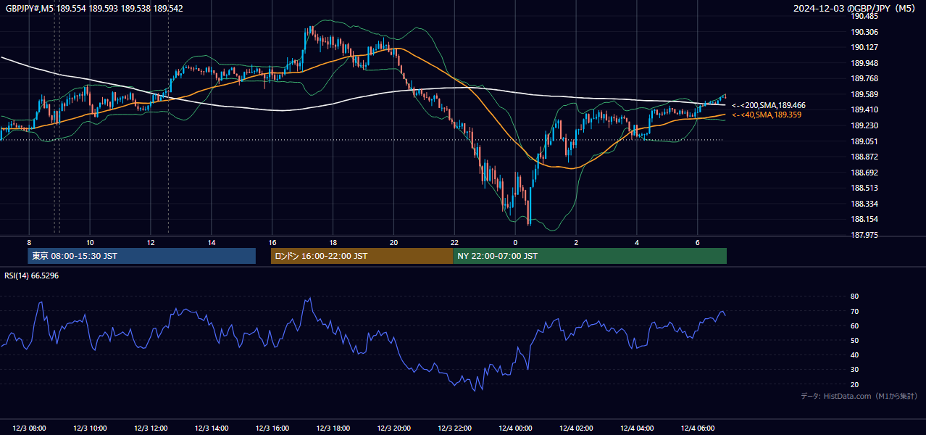926x435 pixels.
Task: Click price level 188.872 on the axis
Action: (x=864, y=157)
